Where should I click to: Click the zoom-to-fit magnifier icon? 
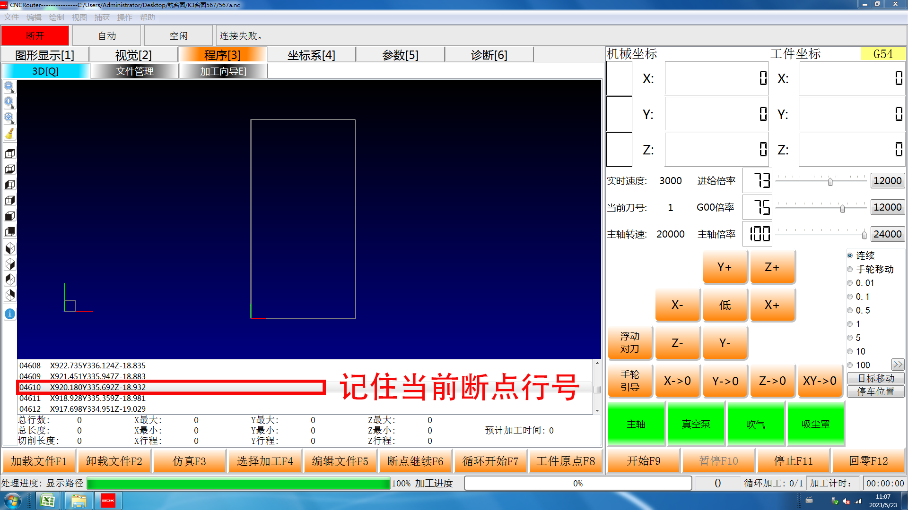pyautogui.click(x=9, y=118)
